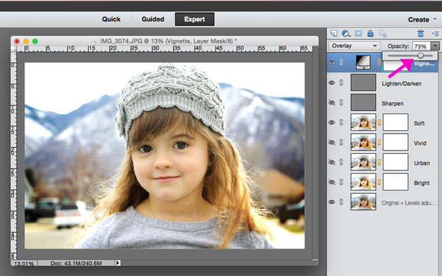Click the Bright layer photo thumbnail

click(x=363, y=182)
